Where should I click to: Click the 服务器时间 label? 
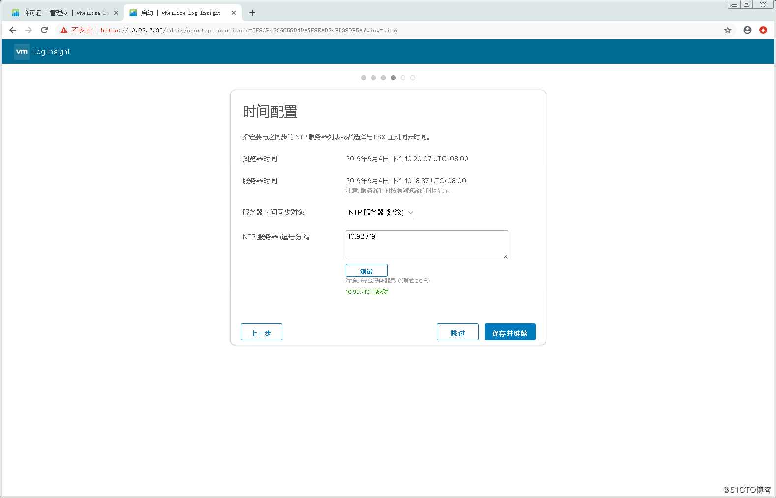click(260, 181)
